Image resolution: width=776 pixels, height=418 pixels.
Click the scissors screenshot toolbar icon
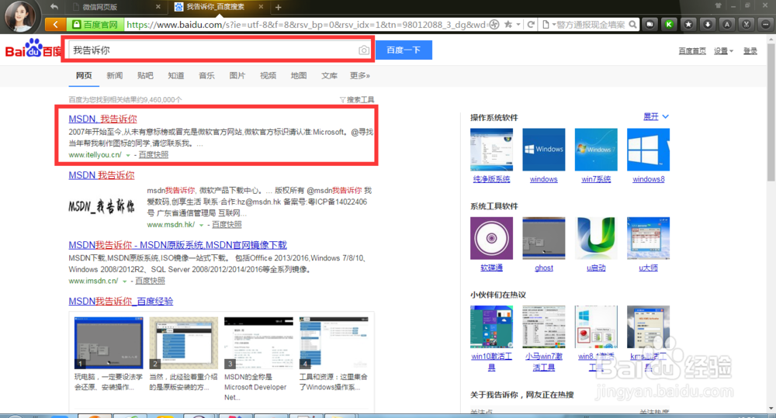coord(747,24)
